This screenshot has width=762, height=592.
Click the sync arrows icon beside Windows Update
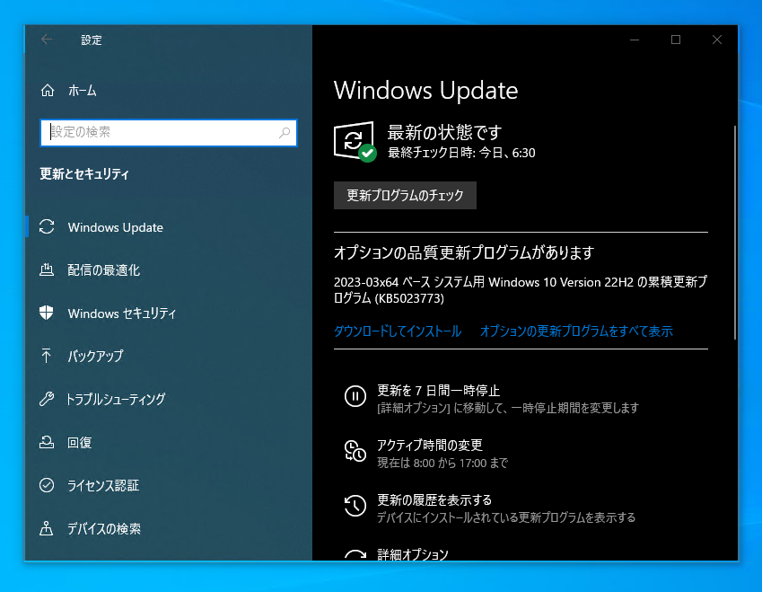pos(48,227)
